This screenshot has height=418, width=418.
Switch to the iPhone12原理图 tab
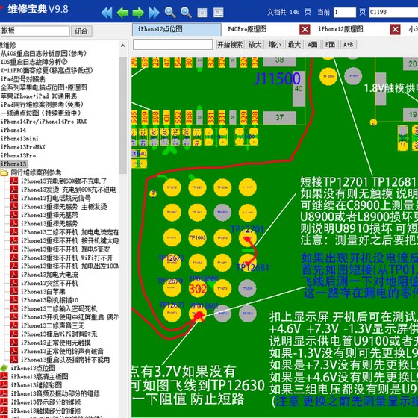[x=341, y=29]
